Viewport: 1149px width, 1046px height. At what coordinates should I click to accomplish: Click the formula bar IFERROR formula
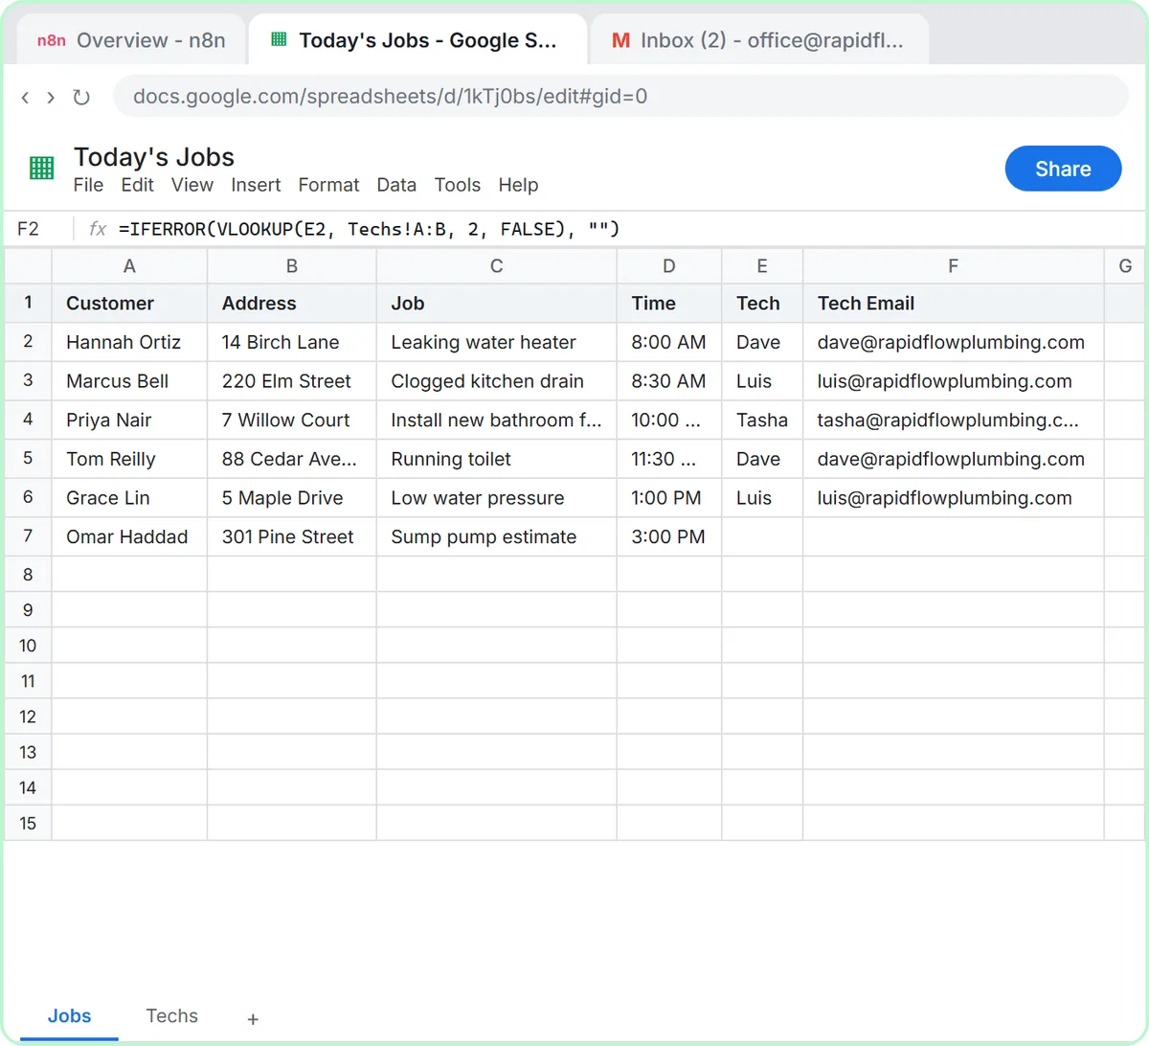tap(370, 229)
